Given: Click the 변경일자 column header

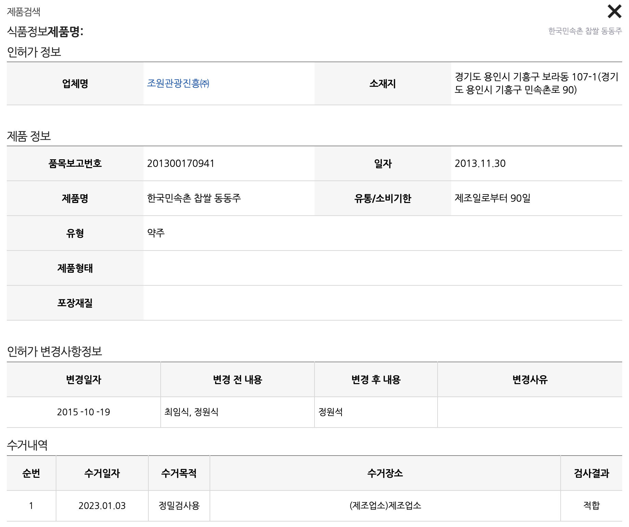Looking at the screenshot, I should (x=84, y=379).
